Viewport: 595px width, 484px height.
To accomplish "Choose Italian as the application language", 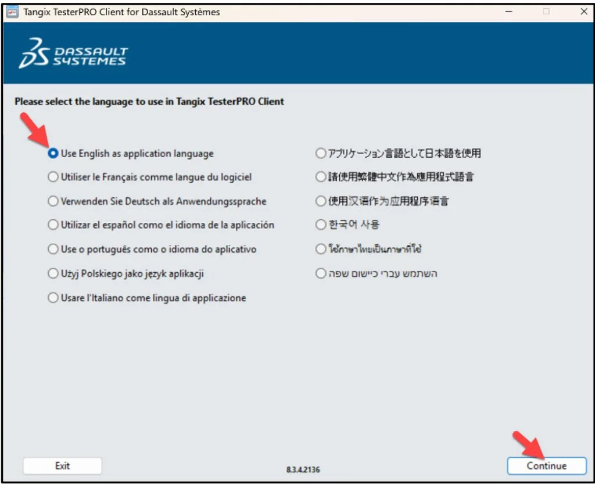I will pos(53,298).
